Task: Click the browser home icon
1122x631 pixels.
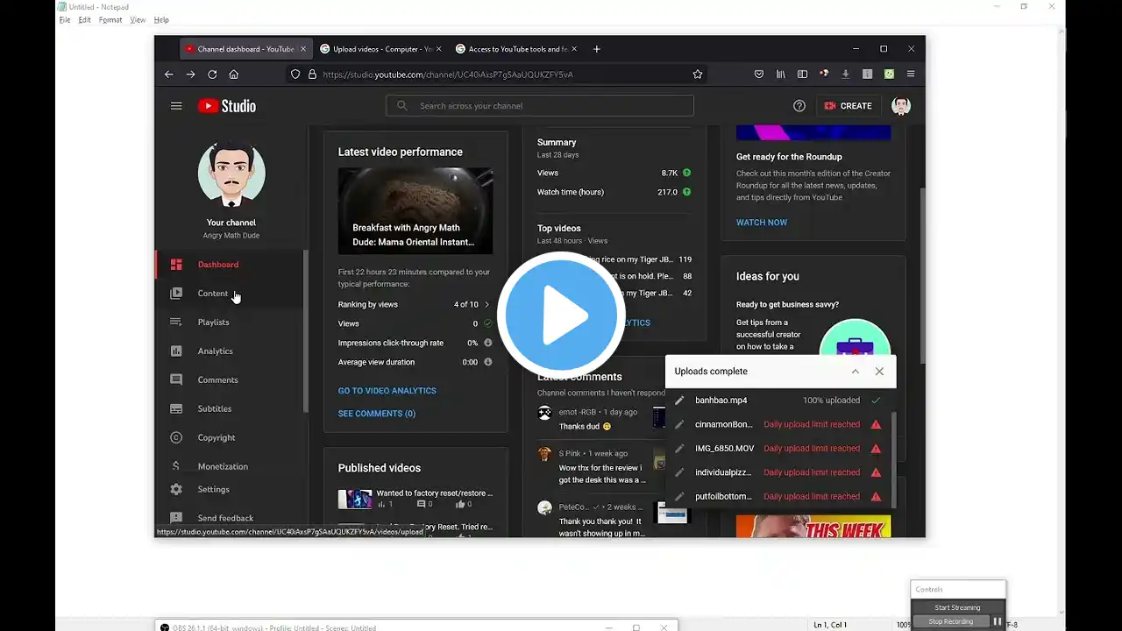Action: tap(233, 74)
